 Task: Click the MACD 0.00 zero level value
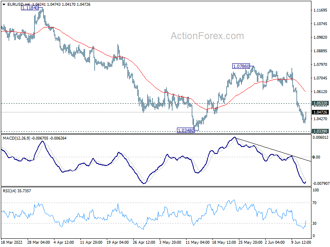[316, 157]
